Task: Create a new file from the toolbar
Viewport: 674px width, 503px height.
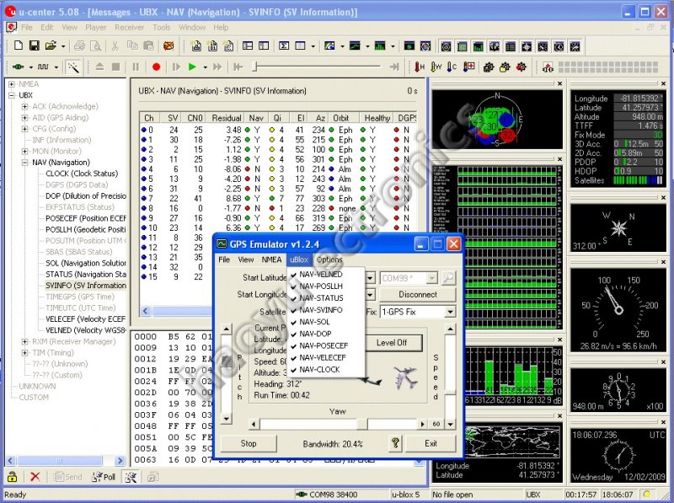Action: [x=18, y=45]
